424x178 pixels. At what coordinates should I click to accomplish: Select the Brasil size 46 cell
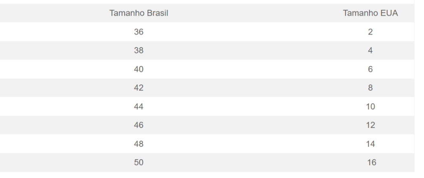tap(139, 125)
